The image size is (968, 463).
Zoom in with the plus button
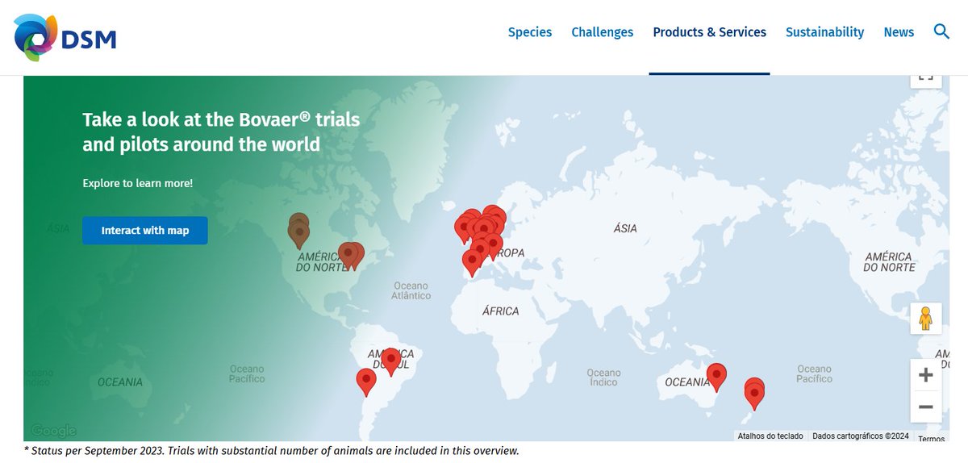tap(925, 375)
